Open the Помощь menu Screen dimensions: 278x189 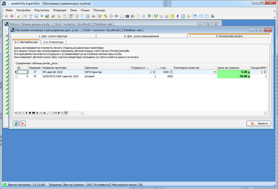point(99,10)
